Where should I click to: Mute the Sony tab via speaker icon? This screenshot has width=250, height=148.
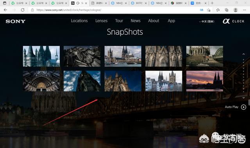click(x=78, y=3)
